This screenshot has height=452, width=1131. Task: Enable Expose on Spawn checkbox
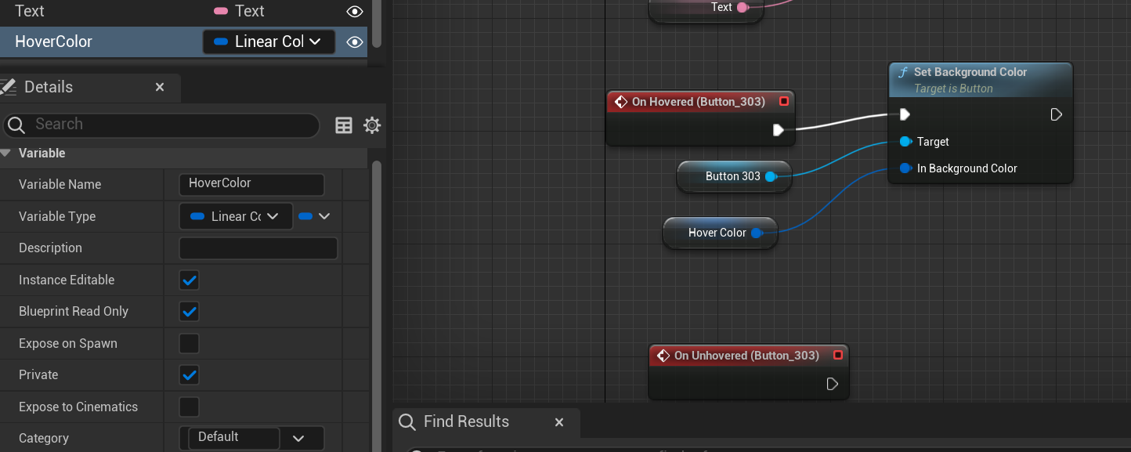click(189, 343)
